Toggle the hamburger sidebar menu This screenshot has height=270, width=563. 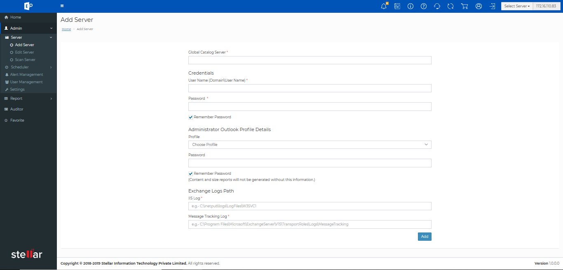click(62, 6)
